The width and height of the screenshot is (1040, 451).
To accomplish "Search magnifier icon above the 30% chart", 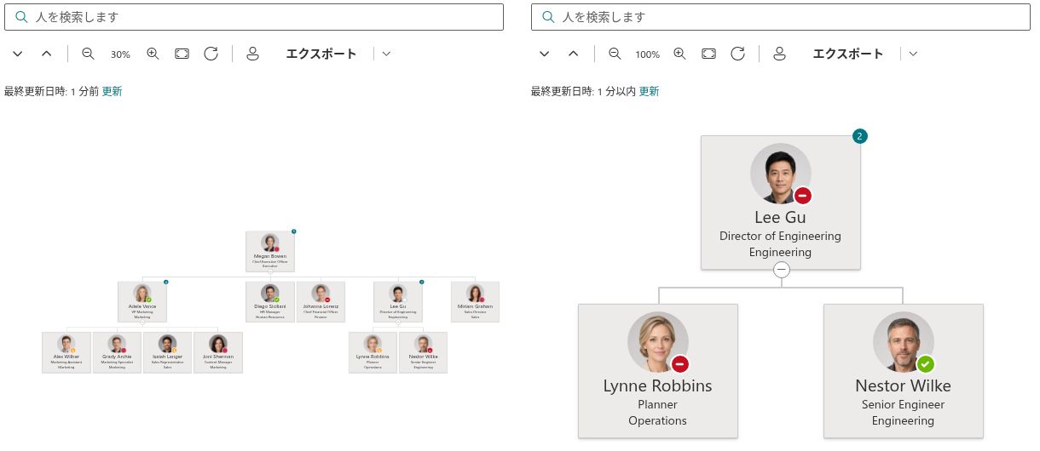I will click(x=21, y=17).
